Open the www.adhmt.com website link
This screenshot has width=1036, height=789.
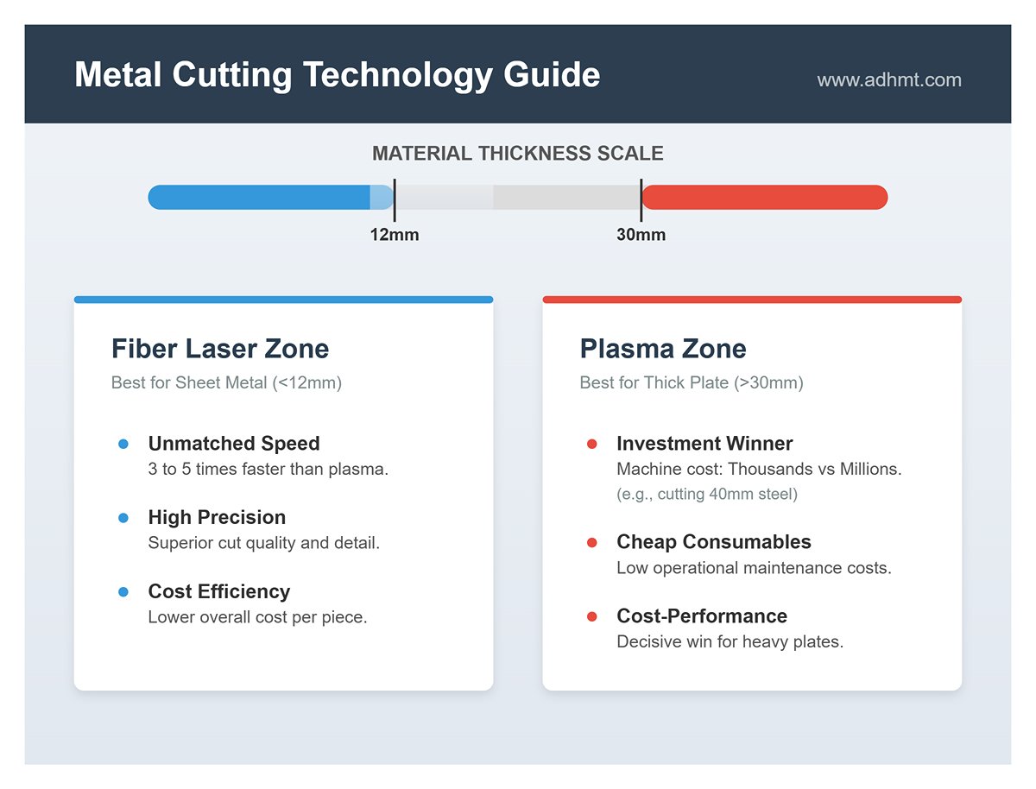point(888,80)
